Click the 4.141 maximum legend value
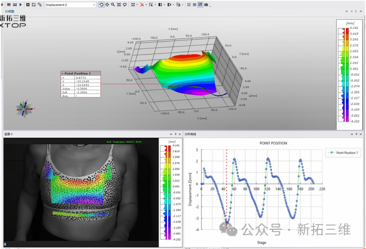The height and width of the screenshot is (249, 366). tap(354, 28)
